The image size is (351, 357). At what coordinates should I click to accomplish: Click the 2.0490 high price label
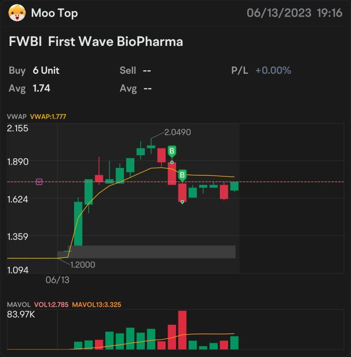177,132
